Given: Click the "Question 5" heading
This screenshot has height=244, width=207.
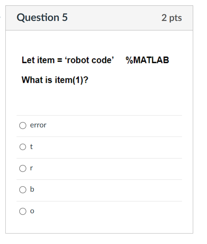Looking at the screenshot, I should point(42,18).
